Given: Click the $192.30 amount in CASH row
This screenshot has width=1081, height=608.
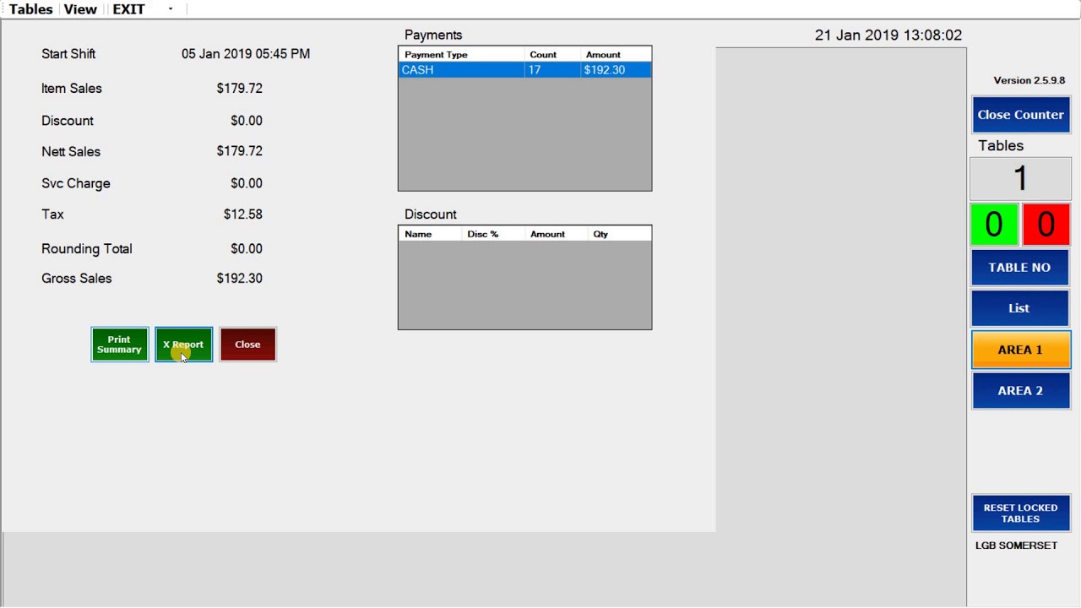Looking at the screenshot, I should tap(605, 70).
